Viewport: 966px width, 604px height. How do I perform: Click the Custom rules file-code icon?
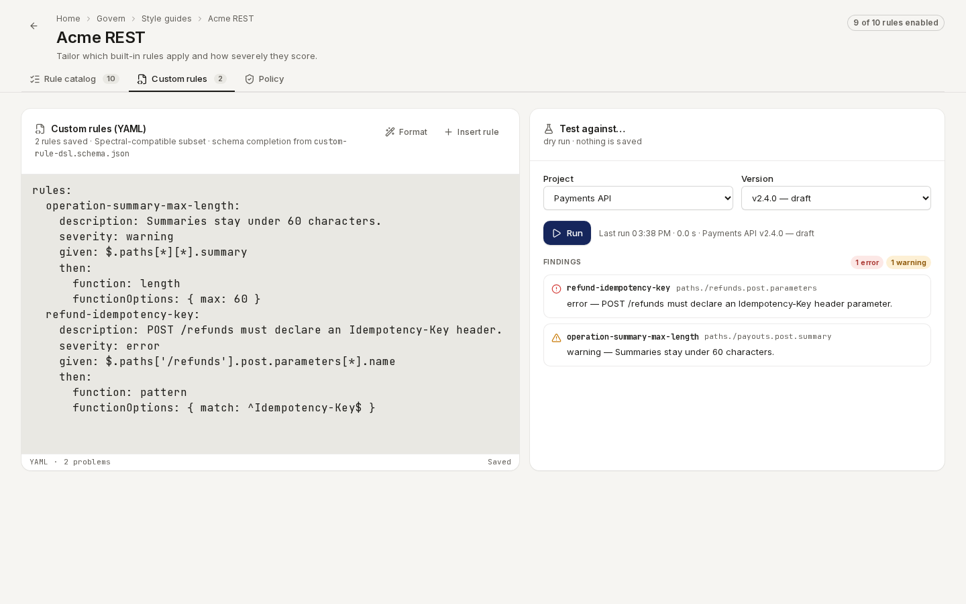pyautogui.click(x=142, y=79)
